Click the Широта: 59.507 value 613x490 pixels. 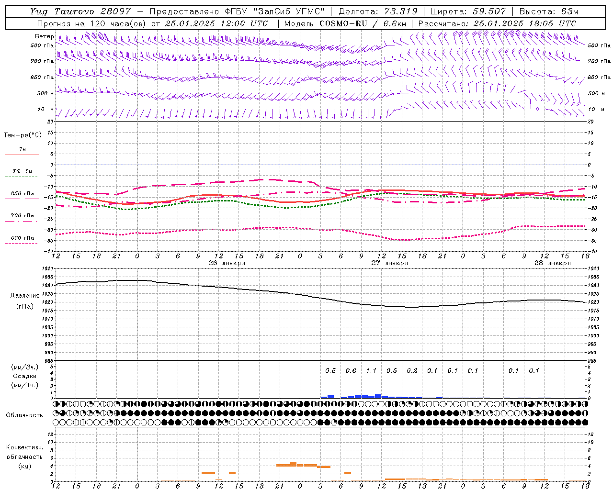468,11
